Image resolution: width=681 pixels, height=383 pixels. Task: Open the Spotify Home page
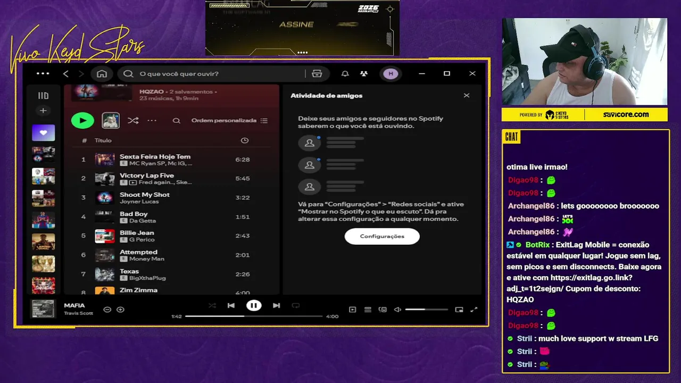[x=102, y=74]
